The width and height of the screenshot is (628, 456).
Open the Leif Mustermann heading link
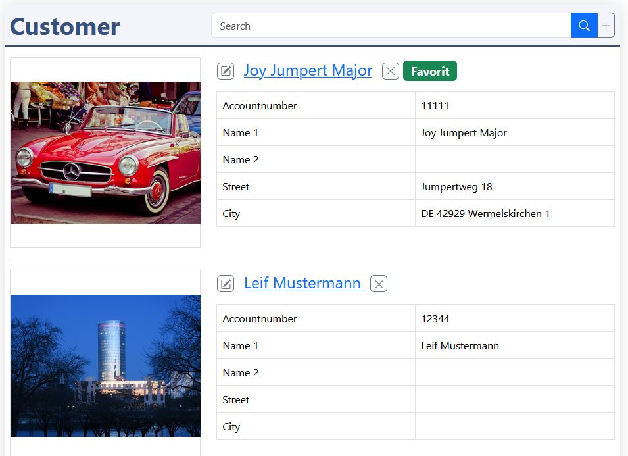pos(303,283)
